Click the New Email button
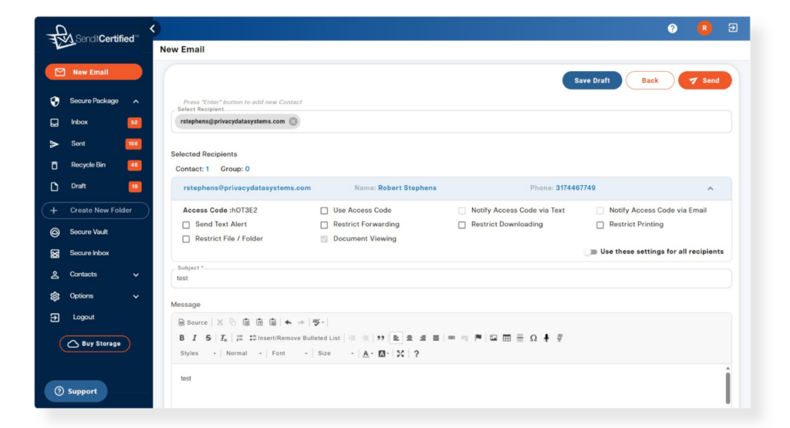790x428 pixels. (x=93, y=72)
